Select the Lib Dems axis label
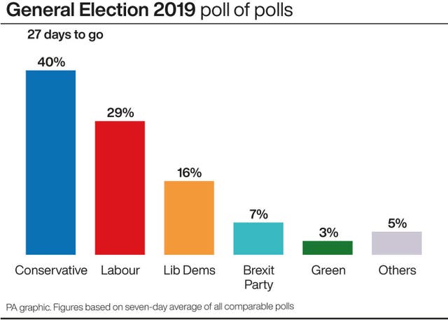448x320 pixels. coord(190,270)
